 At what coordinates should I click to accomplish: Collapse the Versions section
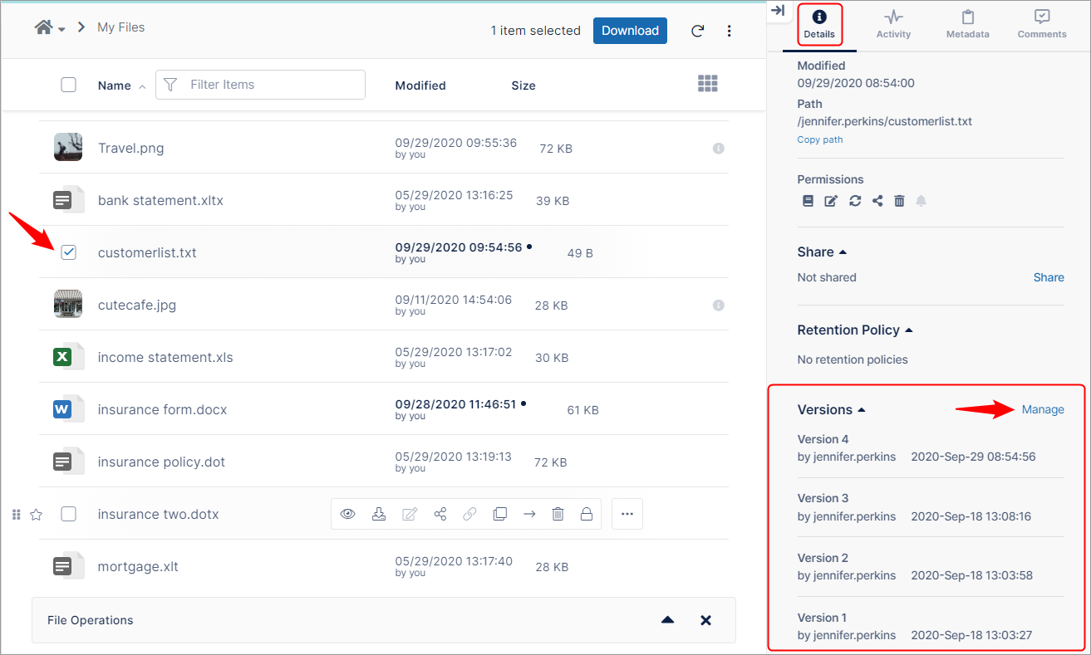click(862, 410)
